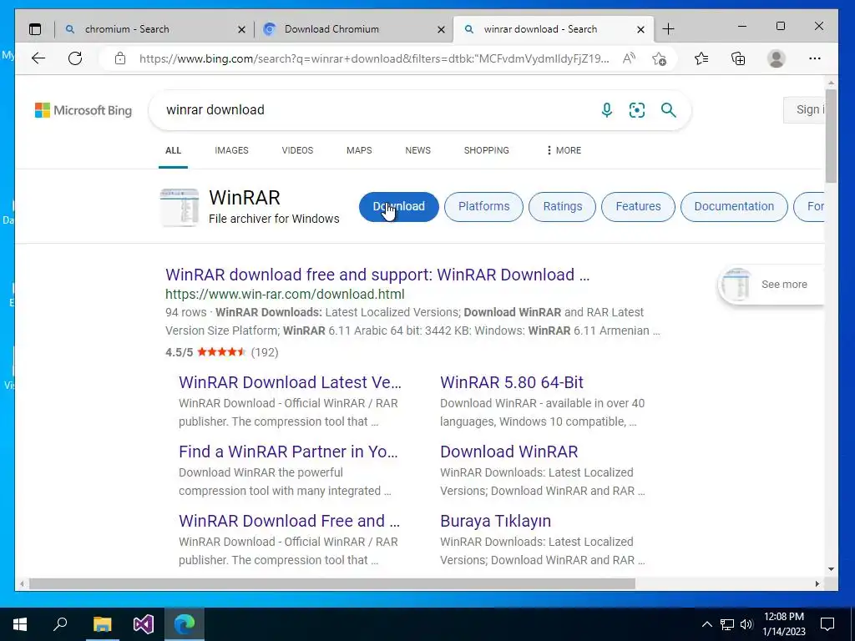Image resolution: width=855 pixels, height=641 pixels.
Task: Open volume control speaker icon
Action: [746, 624]
